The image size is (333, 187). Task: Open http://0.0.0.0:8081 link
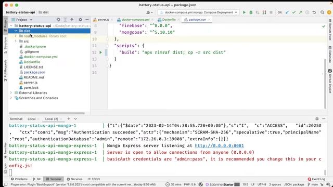[219, 145]
